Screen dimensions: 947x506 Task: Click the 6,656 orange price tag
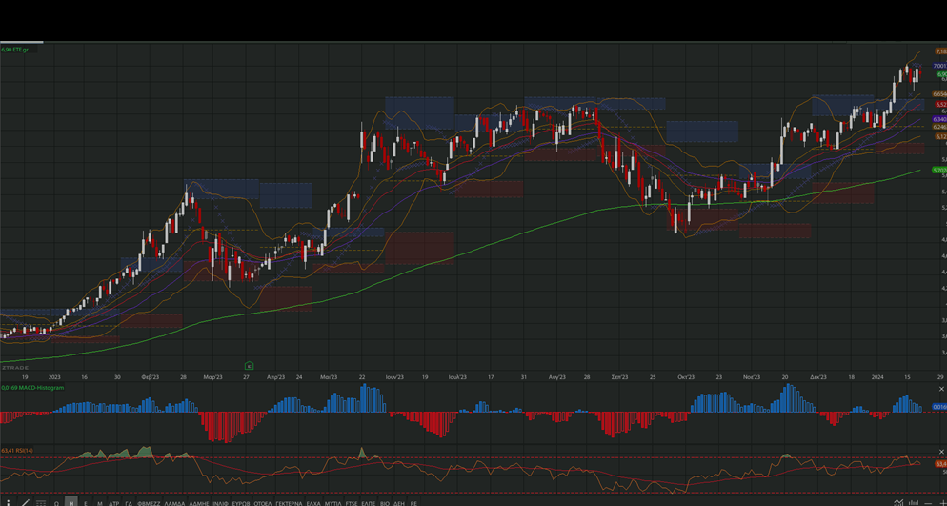point(939,94)
